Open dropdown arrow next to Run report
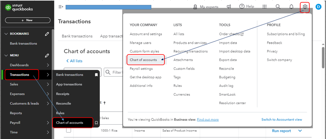 click(x=300, y=131)
